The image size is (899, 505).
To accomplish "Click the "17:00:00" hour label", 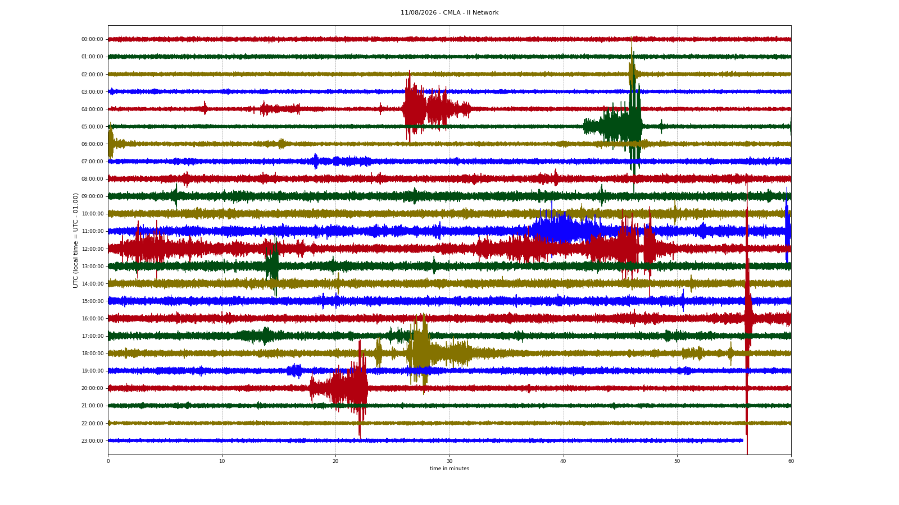I will [x=92, y=336].
